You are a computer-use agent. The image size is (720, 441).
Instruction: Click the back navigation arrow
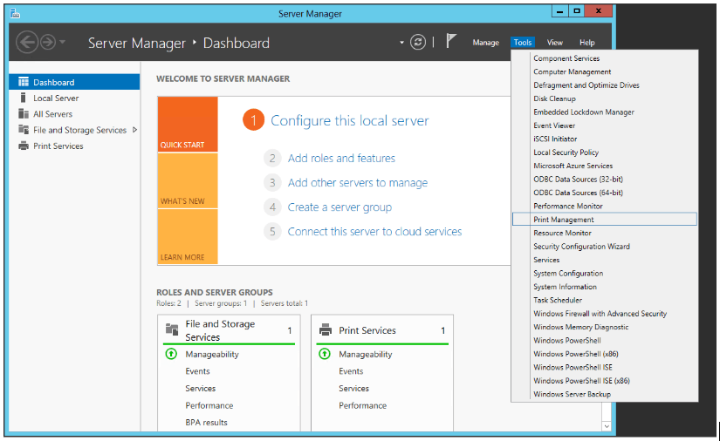point(27,42)
